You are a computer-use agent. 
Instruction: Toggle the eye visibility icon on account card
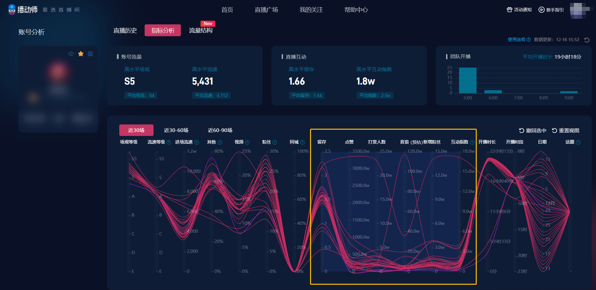[71, 54]
